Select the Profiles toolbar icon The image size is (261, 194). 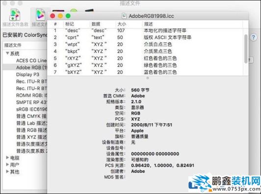click(x=40, y=18)
